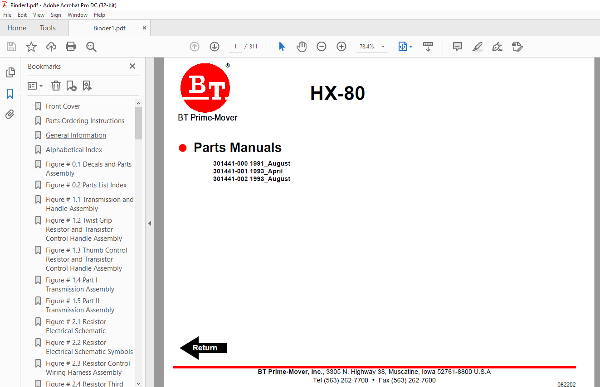Click bookmarks scrollbar up arrow

tap(139, 103)
